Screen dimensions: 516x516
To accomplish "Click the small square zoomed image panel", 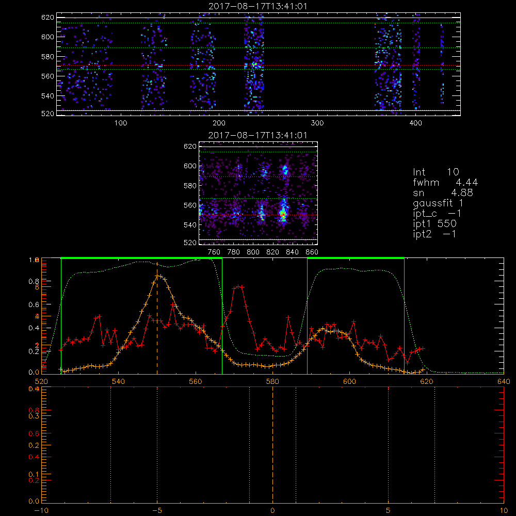I will [258, 193].
